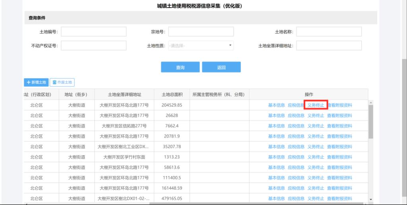Open the 土地性质 dropdown
Screen dimensions: 407x205
click(201, 46)
